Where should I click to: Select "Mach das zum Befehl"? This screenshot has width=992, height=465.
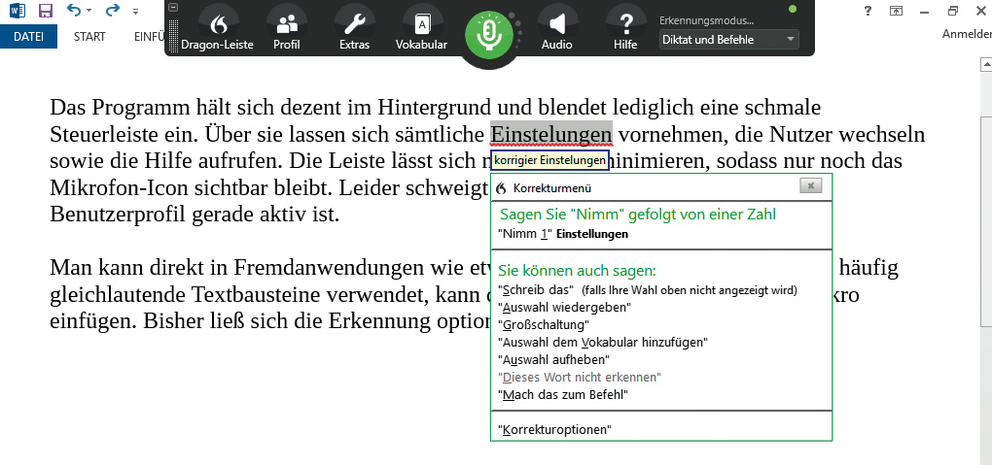pyautogui.click(x=562, y=395)
